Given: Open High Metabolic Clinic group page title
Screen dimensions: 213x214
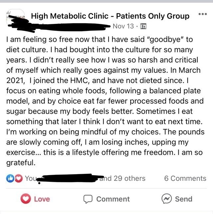Looking at the screenshot, I should click(x=110, y=16).
